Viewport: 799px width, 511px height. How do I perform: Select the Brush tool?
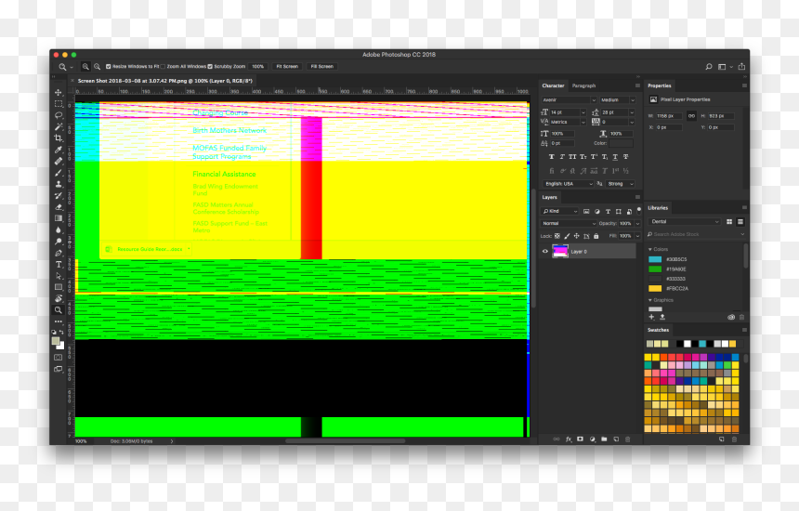59,173
